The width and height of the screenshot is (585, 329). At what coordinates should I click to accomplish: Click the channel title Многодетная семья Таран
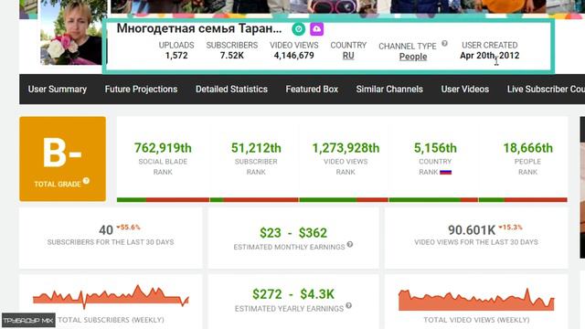pos(199,28)
